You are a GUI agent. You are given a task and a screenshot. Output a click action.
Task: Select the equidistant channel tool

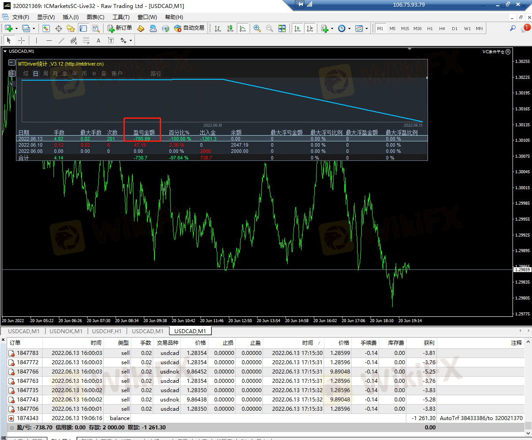[x=73, y=40]
